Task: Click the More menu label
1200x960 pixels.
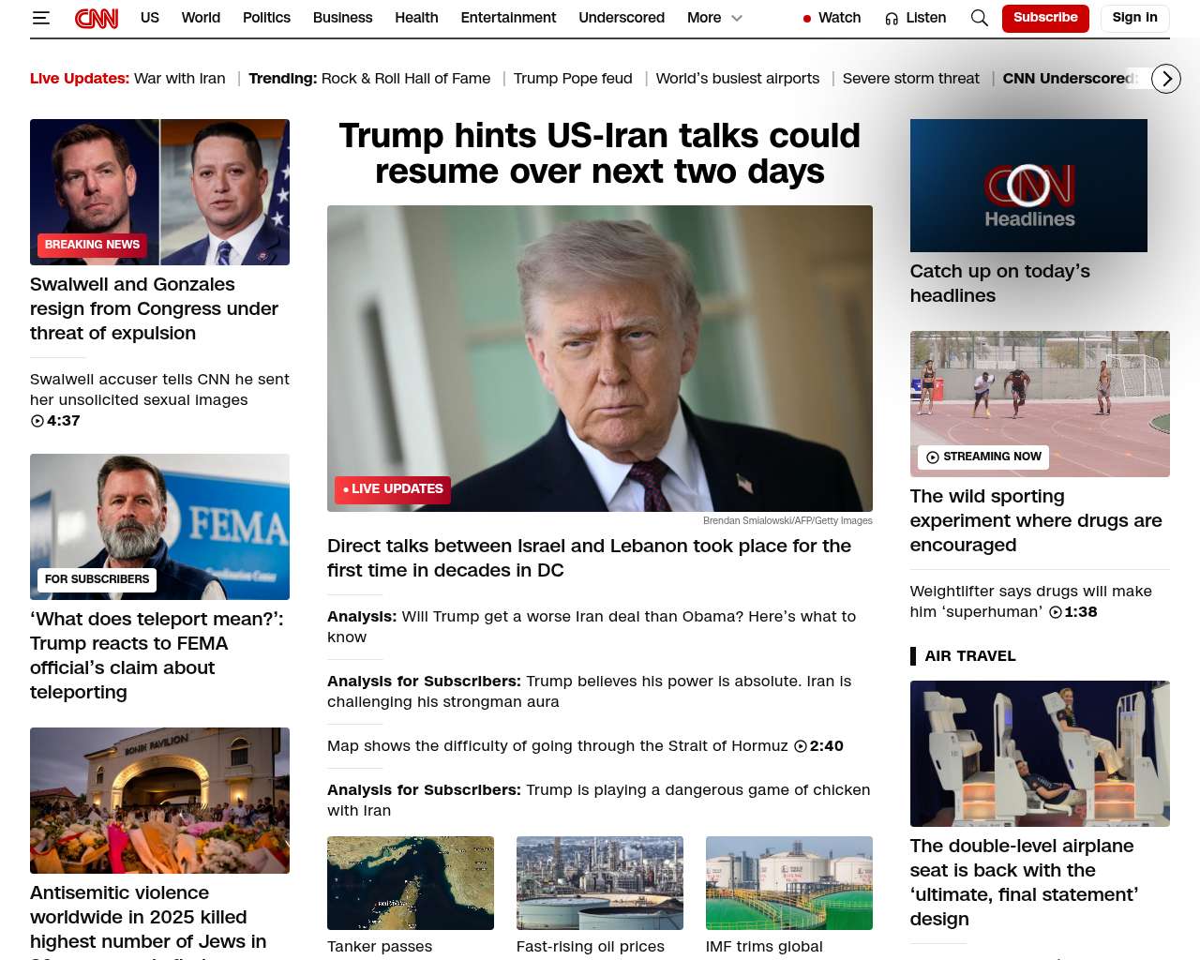Action: pyautogui.click(x=704, y=18)
